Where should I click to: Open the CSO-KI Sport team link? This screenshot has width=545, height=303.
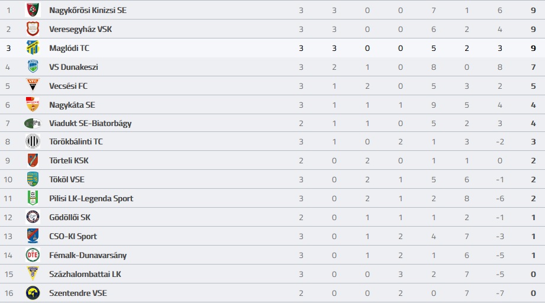click(73, 236)
